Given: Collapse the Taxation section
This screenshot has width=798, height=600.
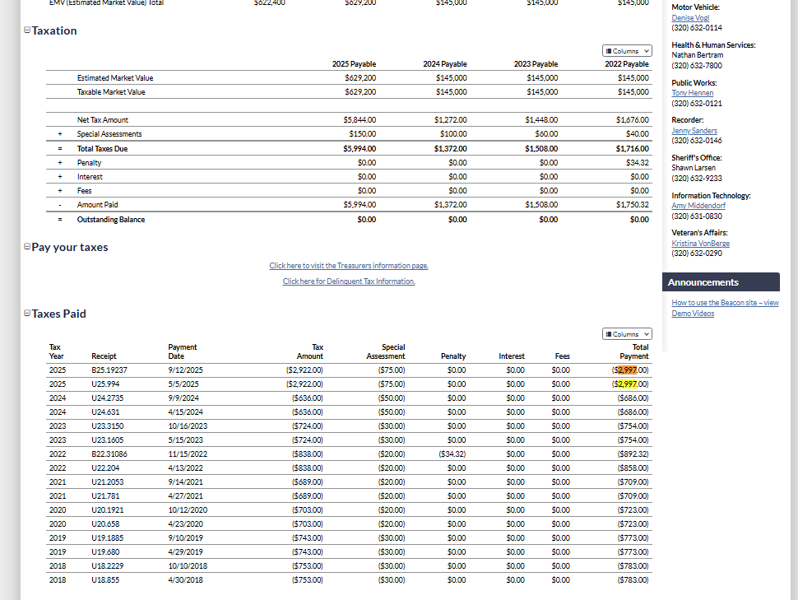Looking at the screenshot, I should click(27, 30).
